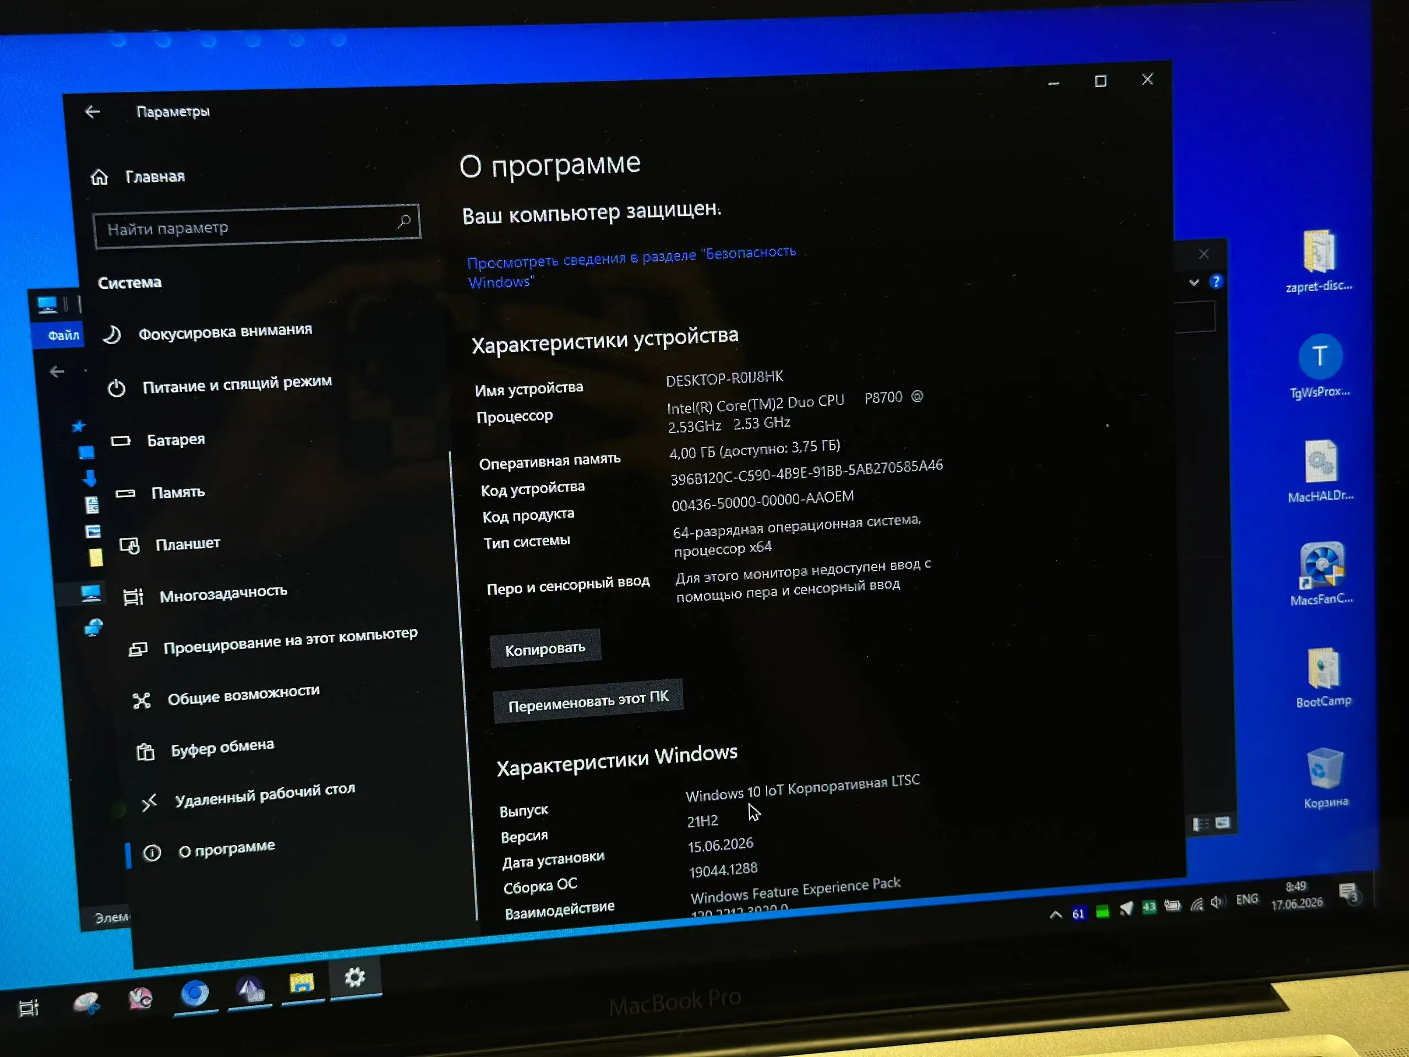Show hidden tray icons chevron
Image resolution: width=1409 pixels, height=1057 pixels.
1056,915
